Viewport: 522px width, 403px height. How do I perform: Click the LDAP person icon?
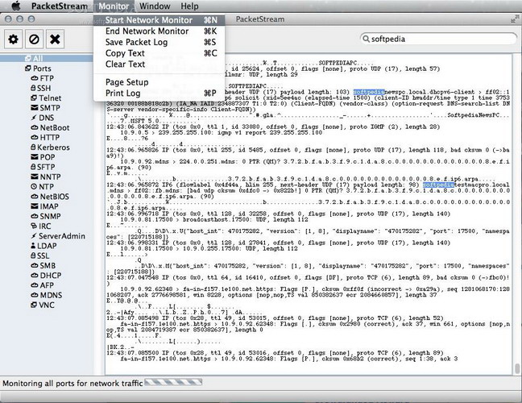point(33,246)
